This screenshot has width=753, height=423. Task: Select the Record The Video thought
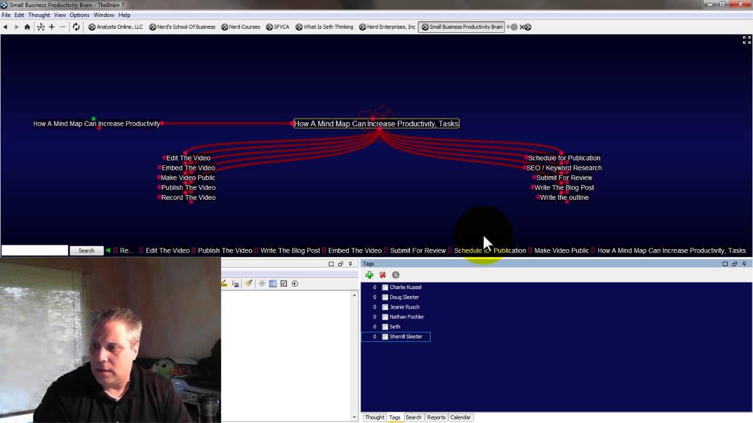click(188, 197)
